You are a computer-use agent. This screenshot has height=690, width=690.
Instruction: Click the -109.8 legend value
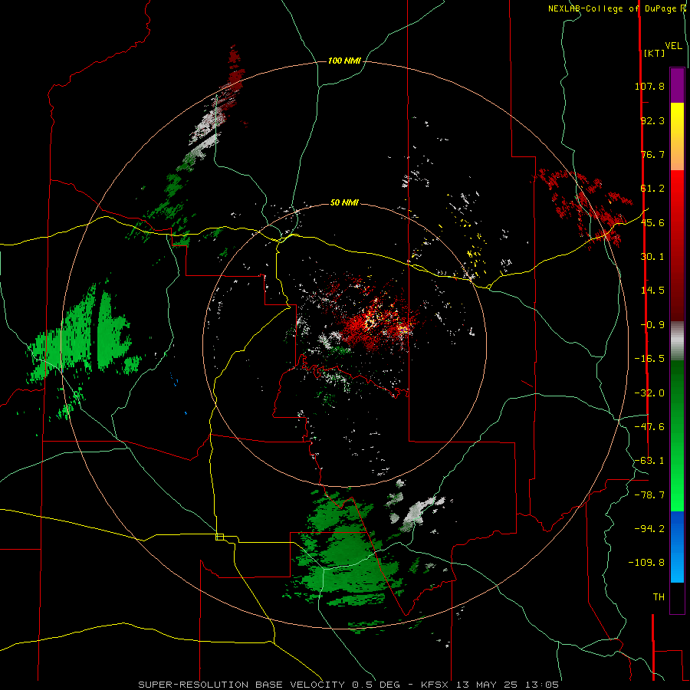click(x=646, y=563)
